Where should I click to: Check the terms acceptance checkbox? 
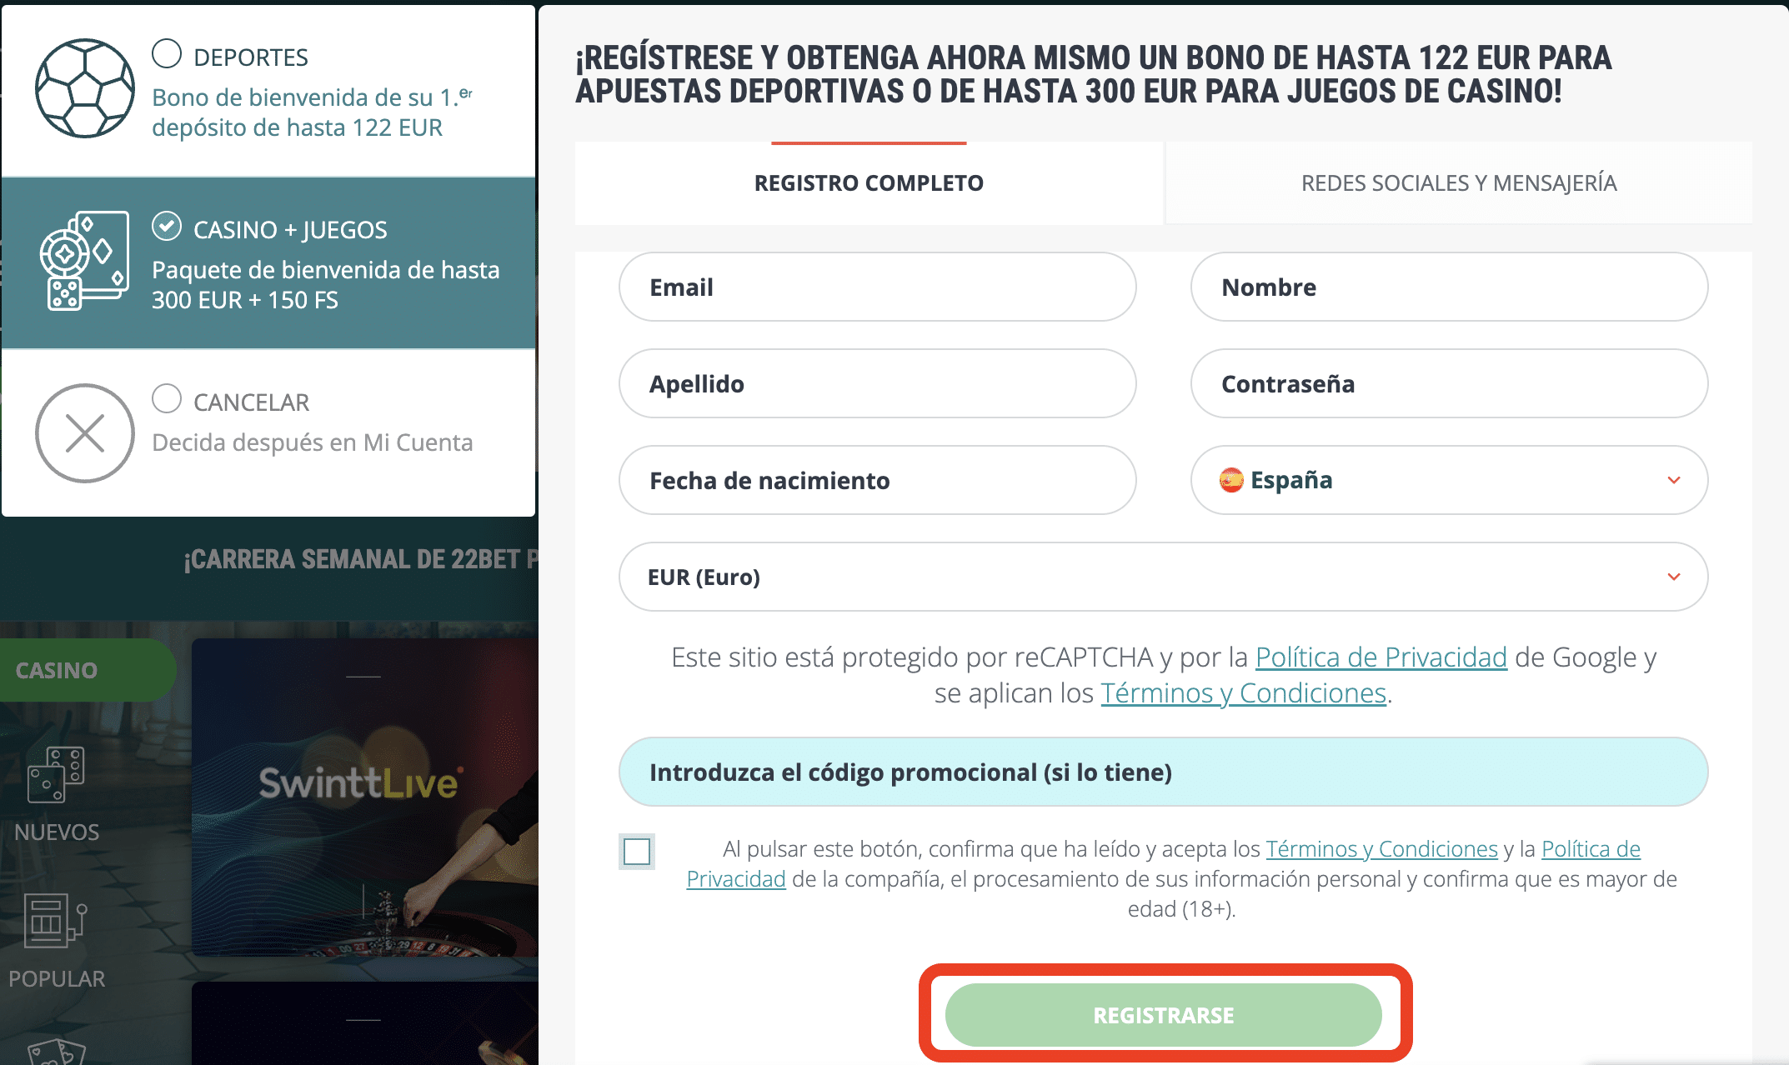[x=637, y=852]
